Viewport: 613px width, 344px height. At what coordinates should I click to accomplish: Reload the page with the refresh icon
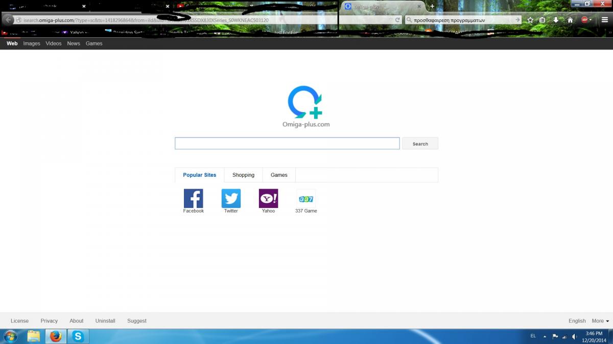(397, 20)
